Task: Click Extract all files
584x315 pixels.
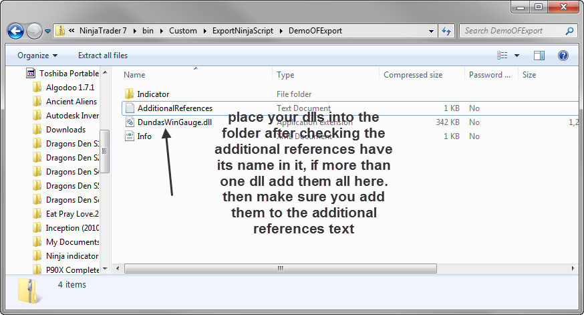Action: 103,56
